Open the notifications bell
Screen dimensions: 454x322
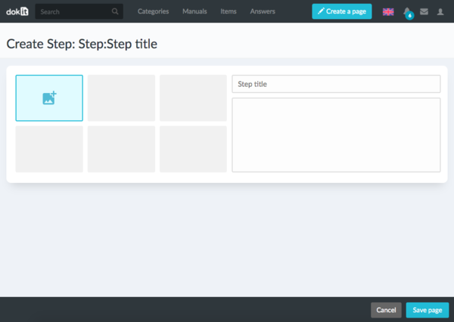pos(407,12)
